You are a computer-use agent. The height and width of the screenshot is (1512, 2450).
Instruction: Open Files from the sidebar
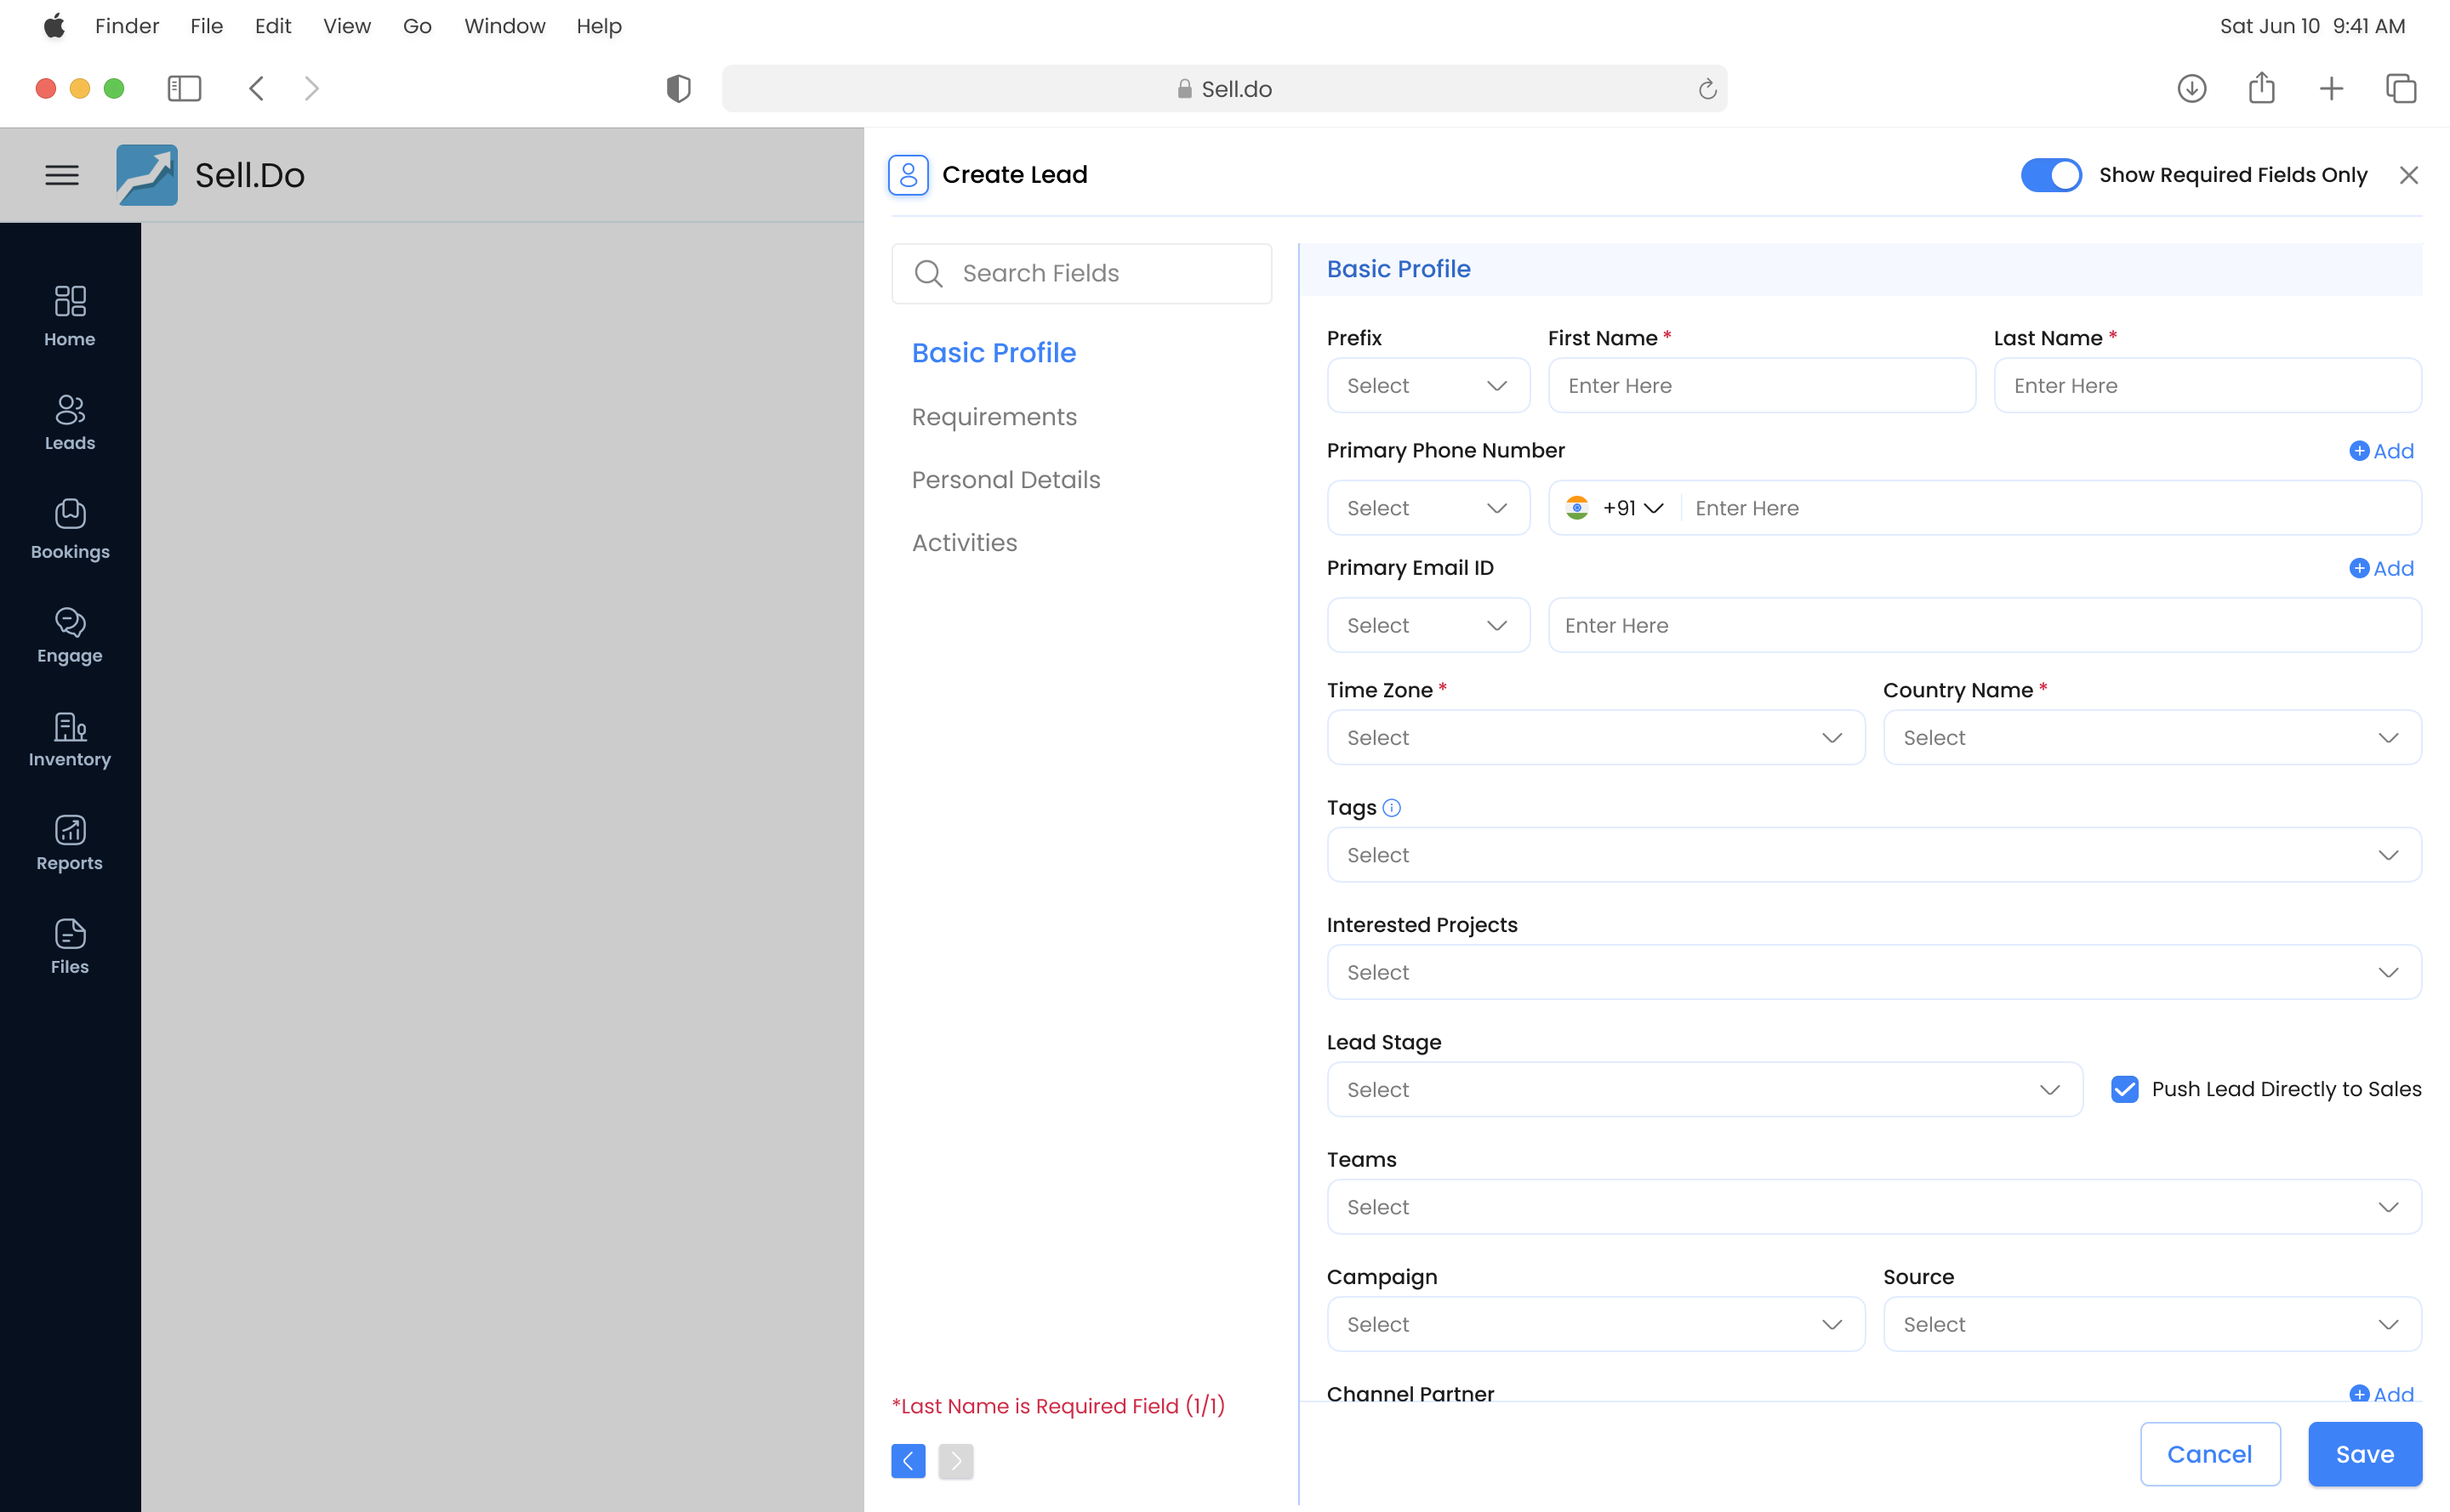click(69, 946)
